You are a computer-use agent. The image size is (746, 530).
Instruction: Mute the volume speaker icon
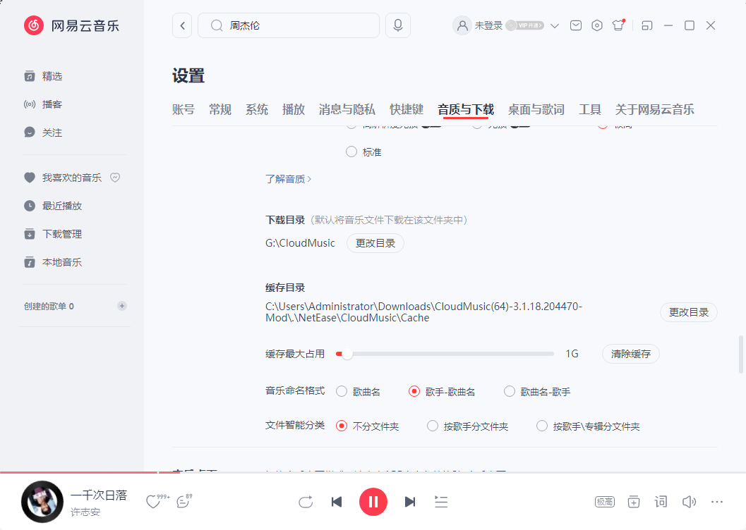(689, 502)
